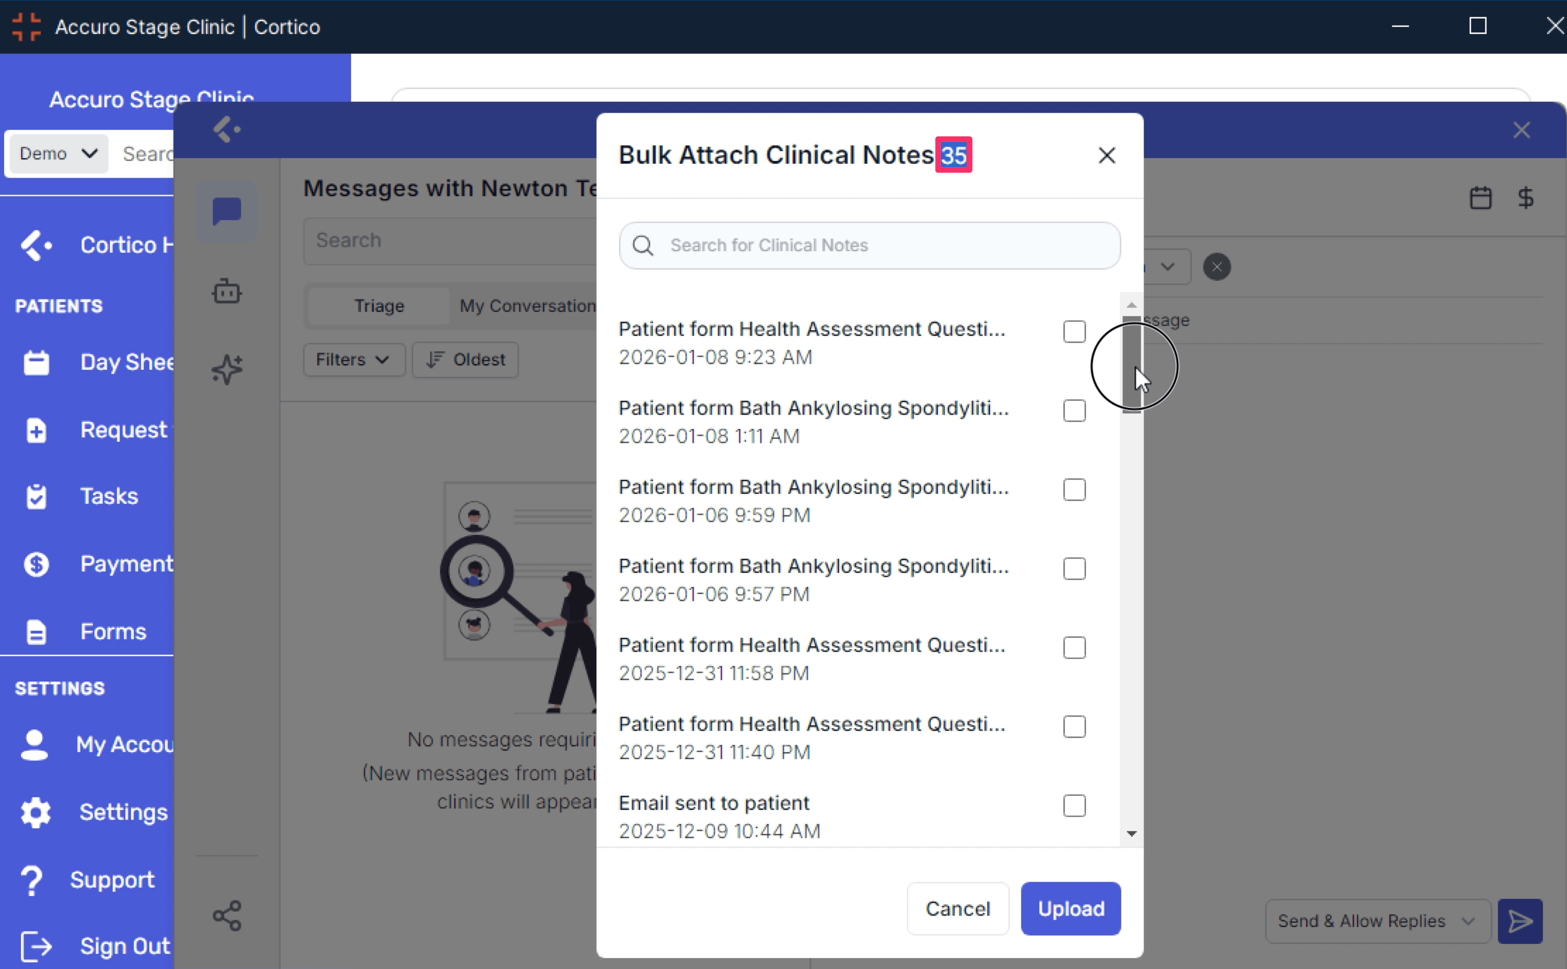Expand the Filters dropdown
This screenshot has width=1567, height=969.
click(353, 360)
